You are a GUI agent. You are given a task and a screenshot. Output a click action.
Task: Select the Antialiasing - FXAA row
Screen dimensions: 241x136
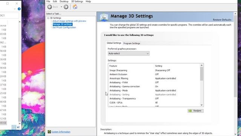pos(154,82)
